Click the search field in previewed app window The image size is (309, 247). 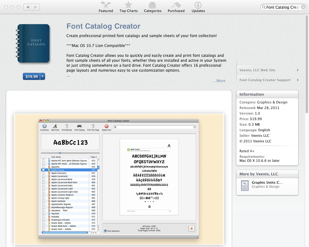click(155, 127)
